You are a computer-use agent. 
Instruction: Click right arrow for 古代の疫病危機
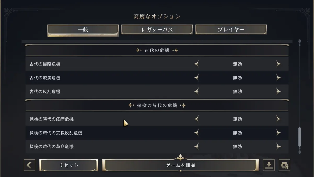pyautogui.click(x=278, y=78)
